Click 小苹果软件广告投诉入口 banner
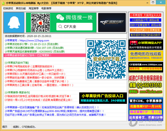 tap(103, 98)
